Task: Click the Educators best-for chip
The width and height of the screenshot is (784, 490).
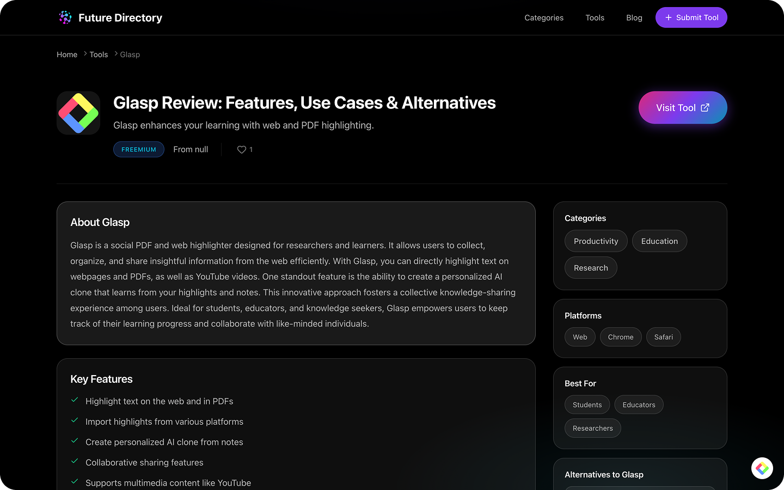Action: pyautogui.click(x=639, y=405)
